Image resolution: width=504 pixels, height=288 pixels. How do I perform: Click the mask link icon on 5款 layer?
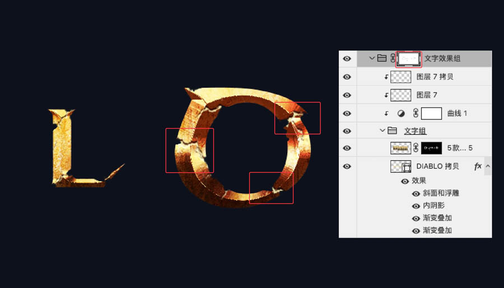(x=416, y=148)
